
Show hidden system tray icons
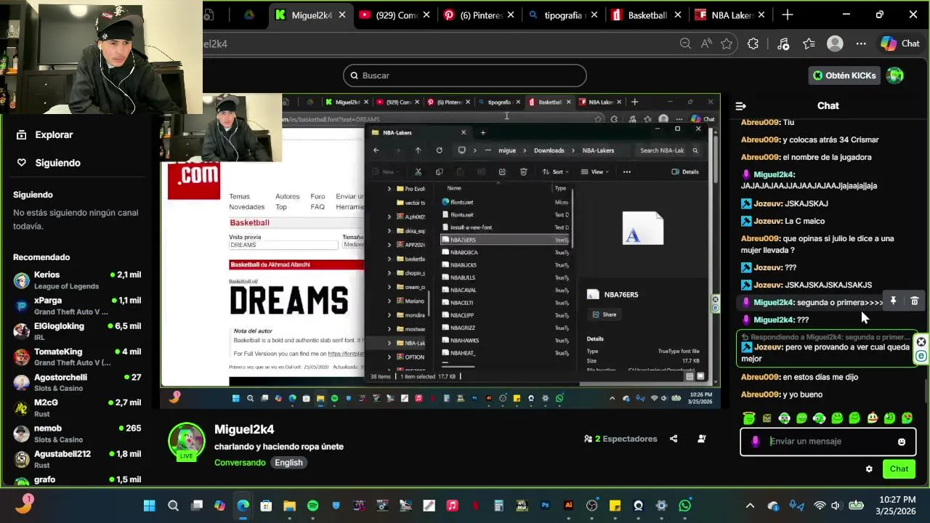pyautogui.click(x=750, y=506)
